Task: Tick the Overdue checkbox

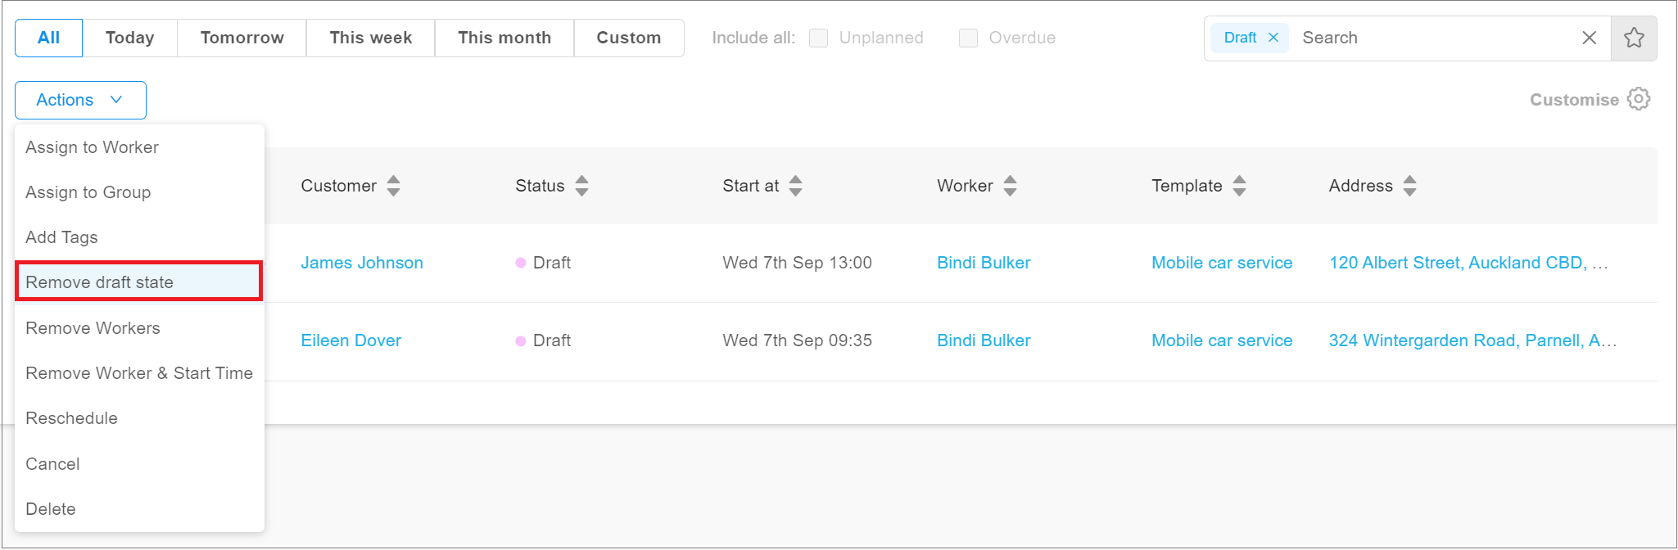Action: tap(968, 38)
